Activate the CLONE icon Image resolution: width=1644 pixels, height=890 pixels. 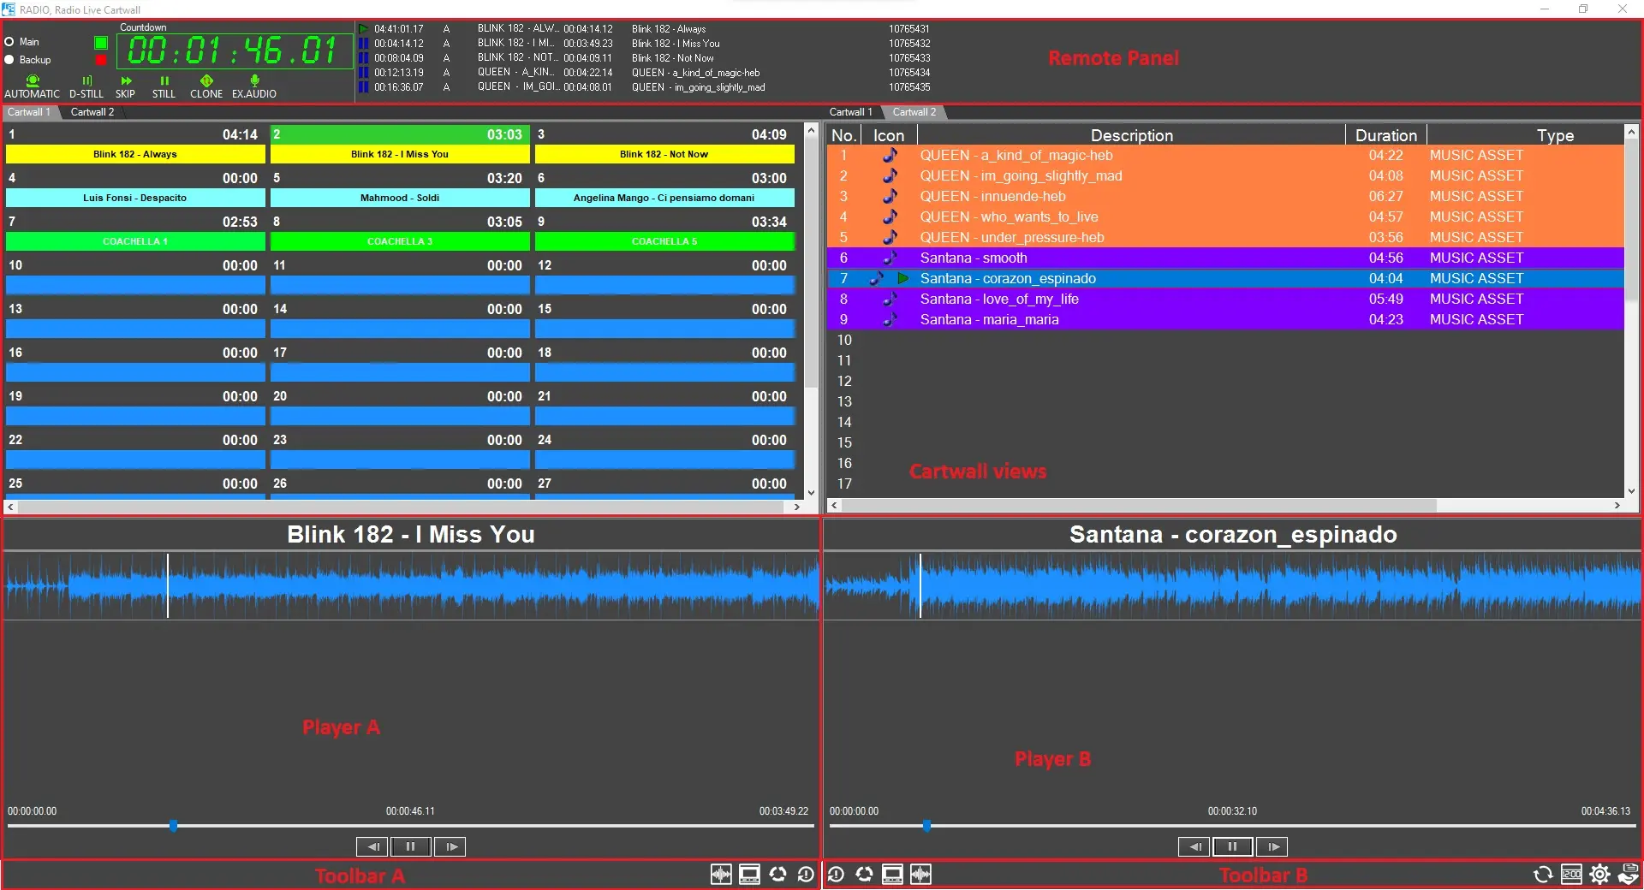[206, 81]
